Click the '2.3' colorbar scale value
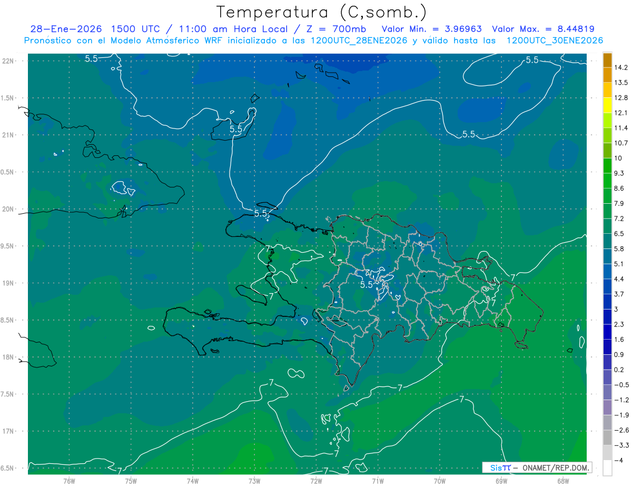The width and height of the screenshot is (632, 488). point(620,324)
